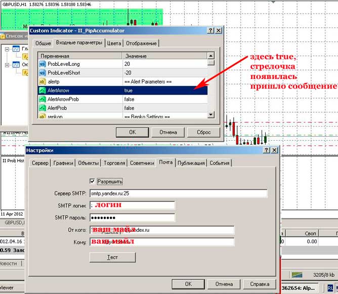Click the connection bars icon in status bar

tap(297, 275)
